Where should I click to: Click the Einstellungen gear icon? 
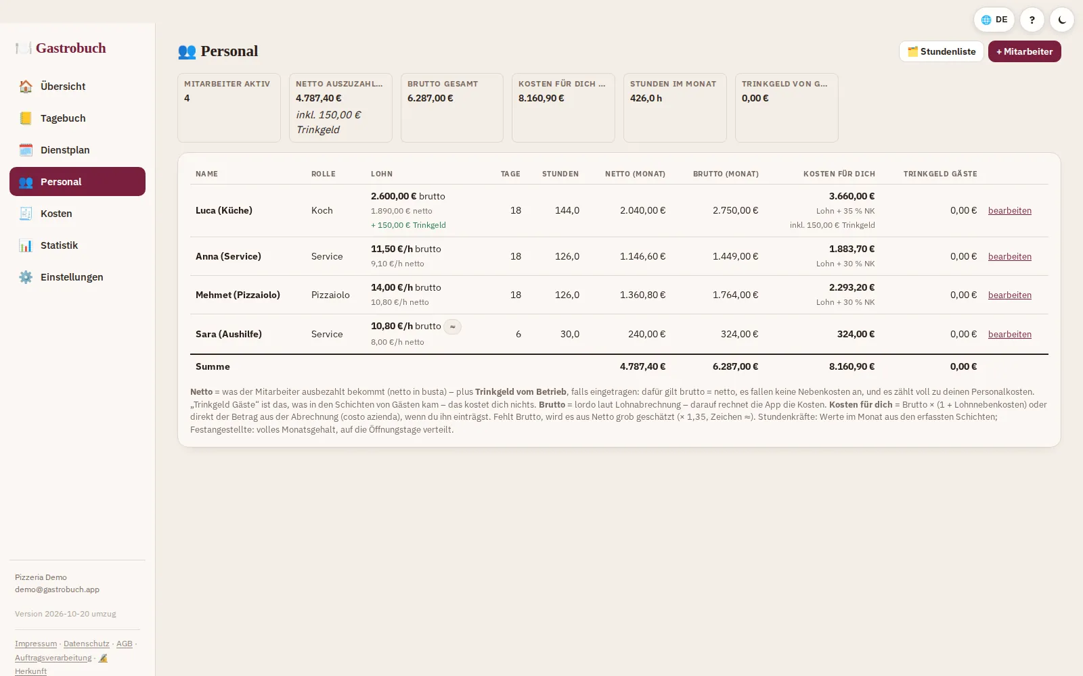click(x=26, y=277)
